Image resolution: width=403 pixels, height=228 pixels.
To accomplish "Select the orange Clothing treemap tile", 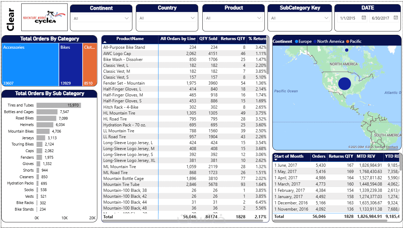I will point(90,65).
